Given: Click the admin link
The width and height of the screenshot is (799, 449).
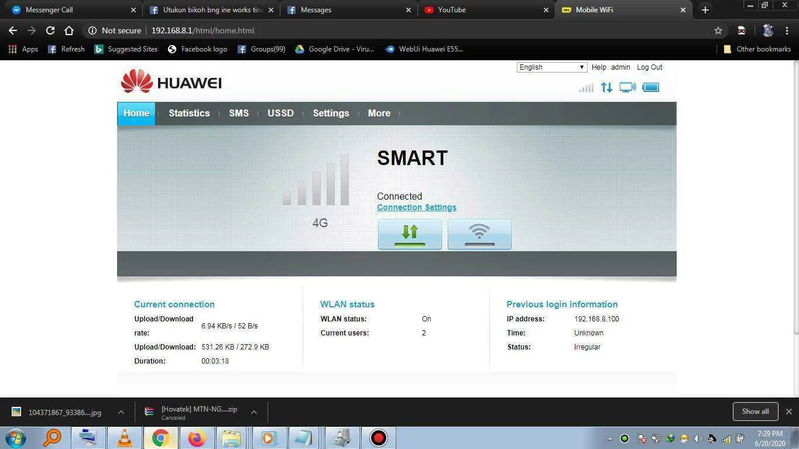Looking at the screenshot, I should [x=620, y=67].
